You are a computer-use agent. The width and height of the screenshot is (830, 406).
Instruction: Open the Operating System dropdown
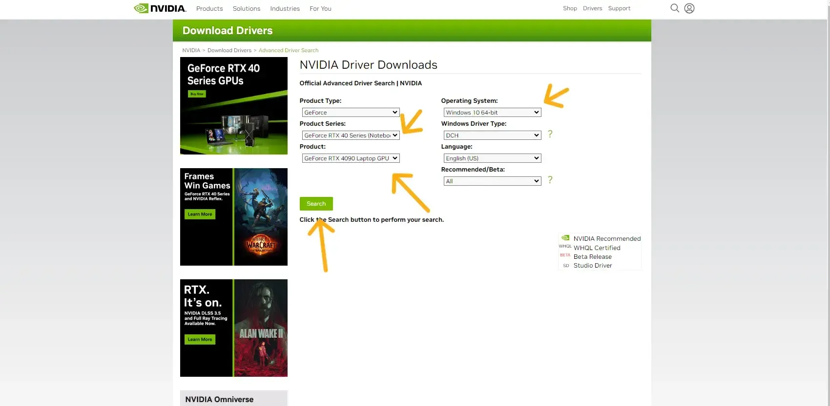coord(492,113)
